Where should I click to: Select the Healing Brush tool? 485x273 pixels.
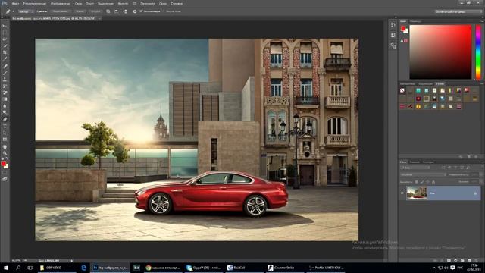coord(5,66)
